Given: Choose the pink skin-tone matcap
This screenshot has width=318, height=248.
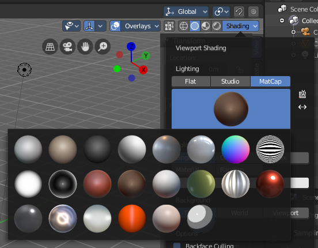Looking at the screenshot, I should 166,219.
